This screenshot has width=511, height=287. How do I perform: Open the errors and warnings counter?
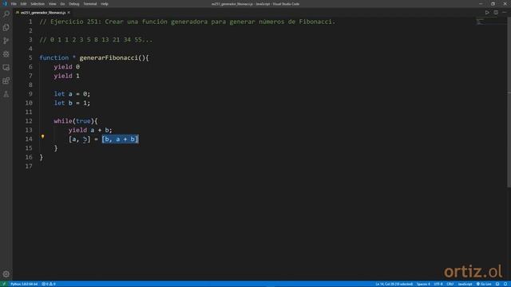(49, 284)
